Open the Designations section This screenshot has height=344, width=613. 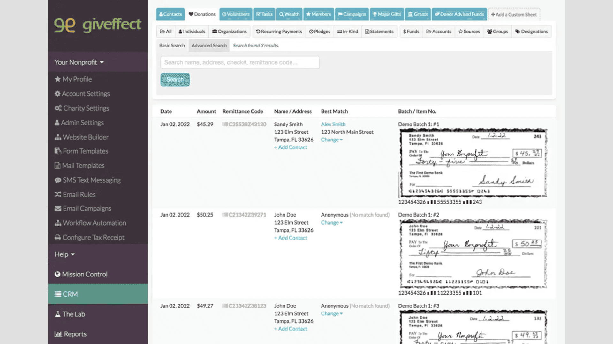pos(532,32)
